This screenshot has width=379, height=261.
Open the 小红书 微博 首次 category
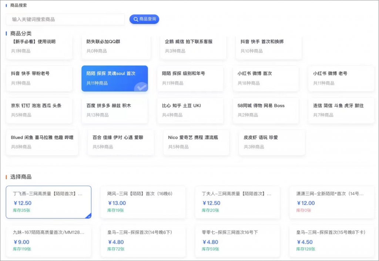click(266, 78)
